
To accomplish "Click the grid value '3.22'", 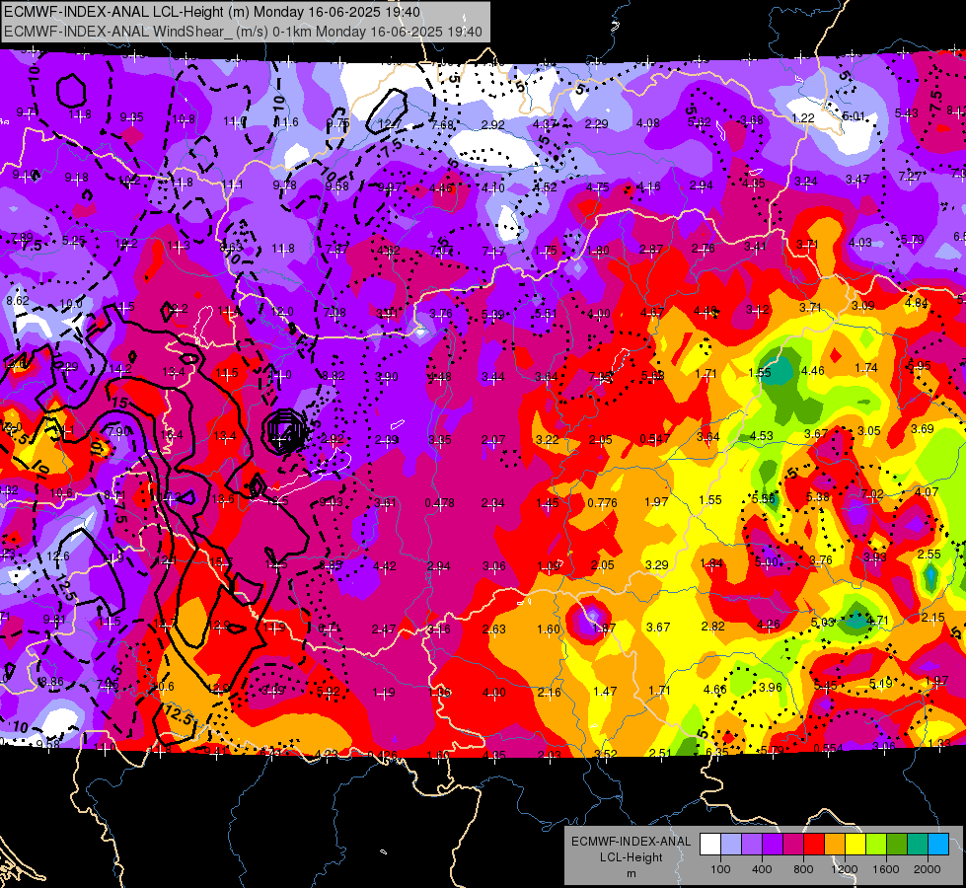I will pos(547,439).
